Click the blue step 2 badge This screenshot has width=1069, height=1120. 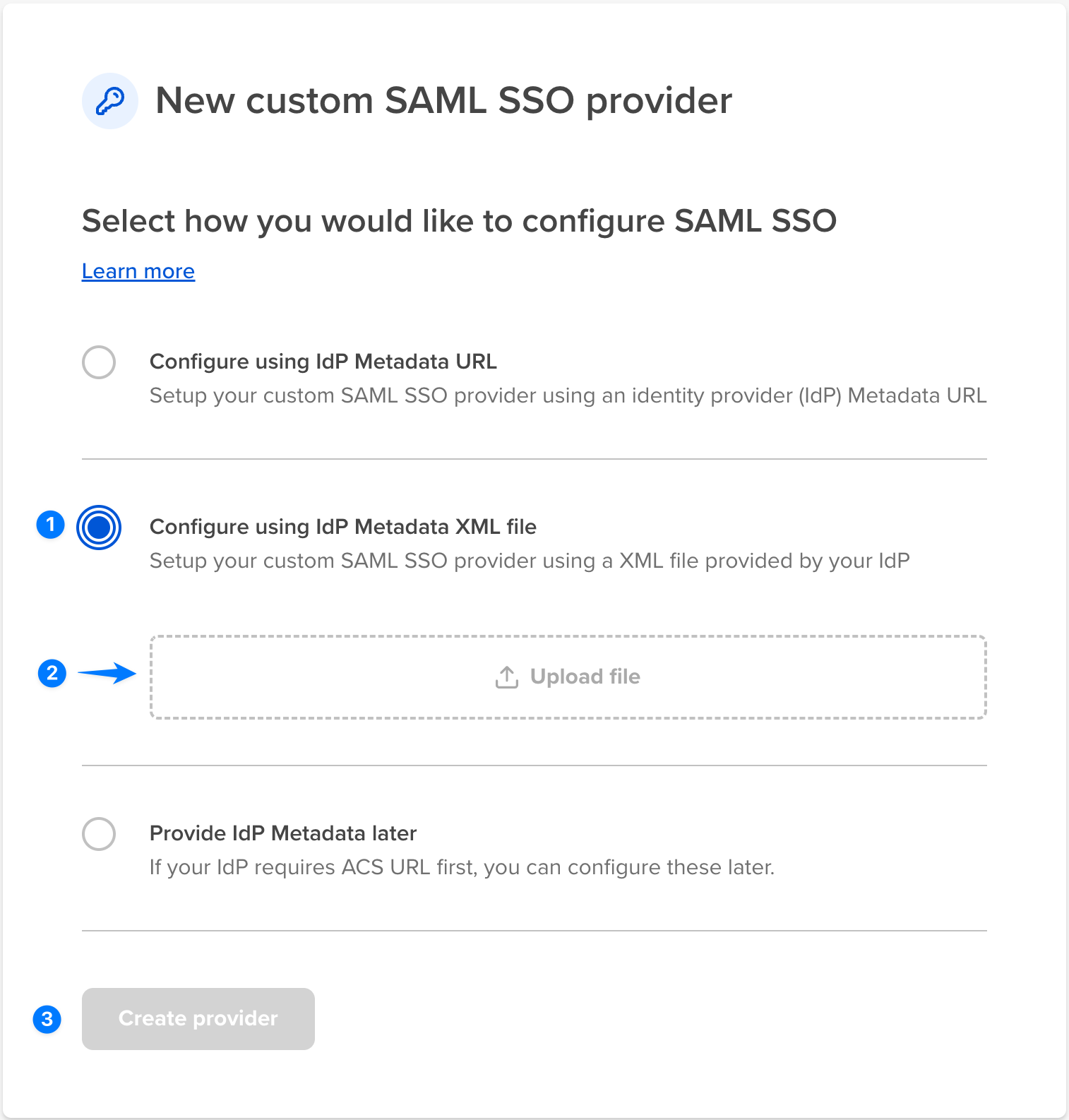(x=52, y=673)
